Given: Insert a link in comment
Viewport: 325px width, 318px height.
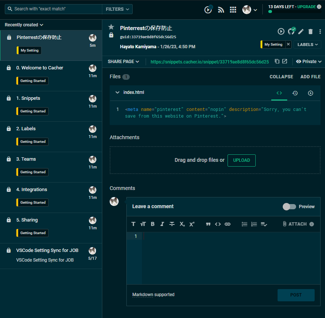Looking at the screenshot, I should pos(228,224).
